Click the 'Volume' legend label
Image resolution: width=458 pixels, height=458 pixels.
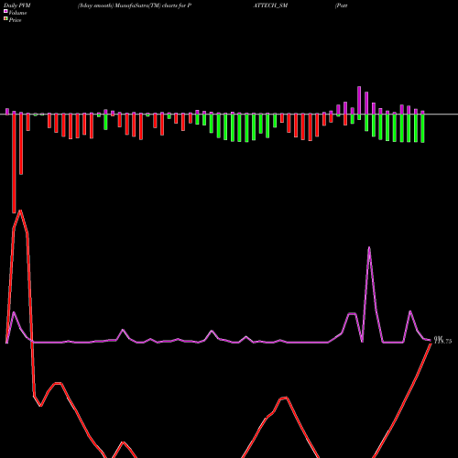click(x=17, y=13)
